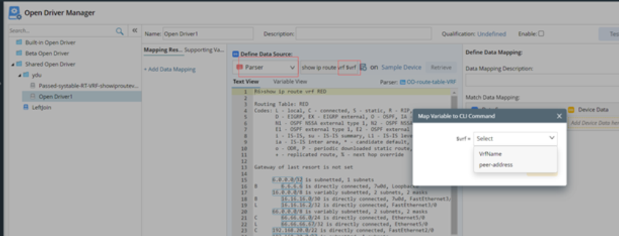Click the search magnifier icon
This screenshot has height=236, width=619.
pyautogui.click(x=119, y=31)
